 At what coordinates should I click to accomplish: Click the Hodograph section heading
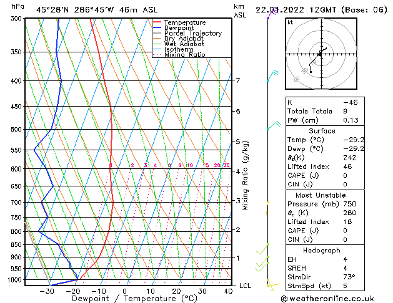pyautogui.click(x=322, y=251)
